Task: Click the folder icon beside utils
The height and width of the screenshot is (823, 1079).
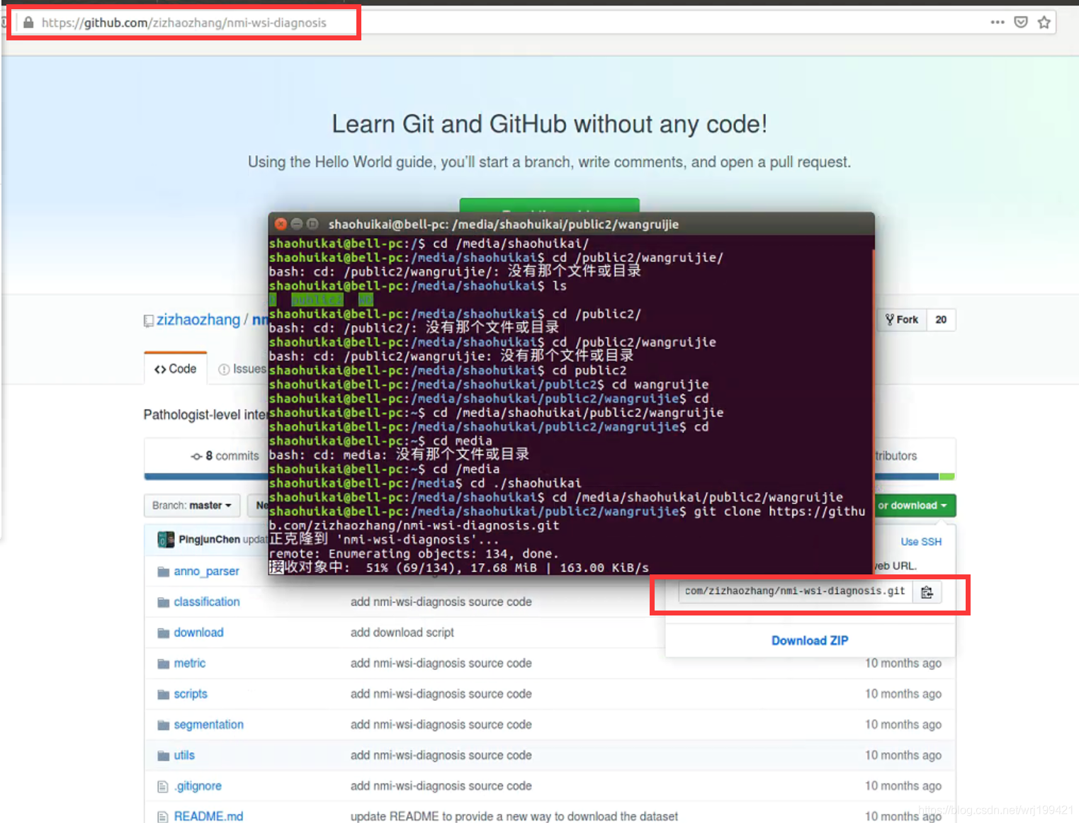Action: [x=163, y=756]
